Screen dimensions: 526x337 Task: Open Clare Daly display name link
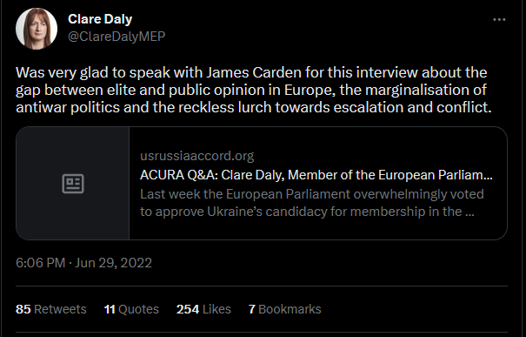pos(100,19)
